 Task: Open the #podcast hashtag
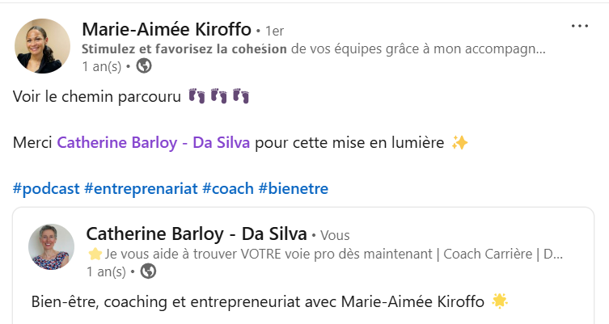[x=46, y=189]
